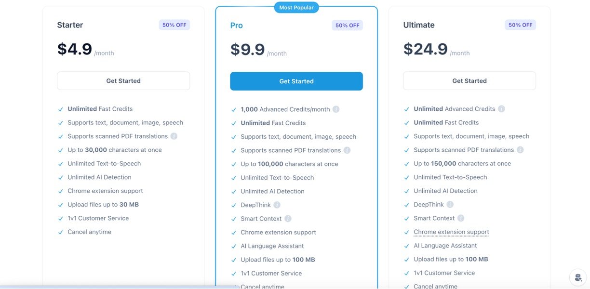This screenshot has height=289, width=590.
Task: Click info icon next to Ultimate Smart Context
Action: coord(461,218)
